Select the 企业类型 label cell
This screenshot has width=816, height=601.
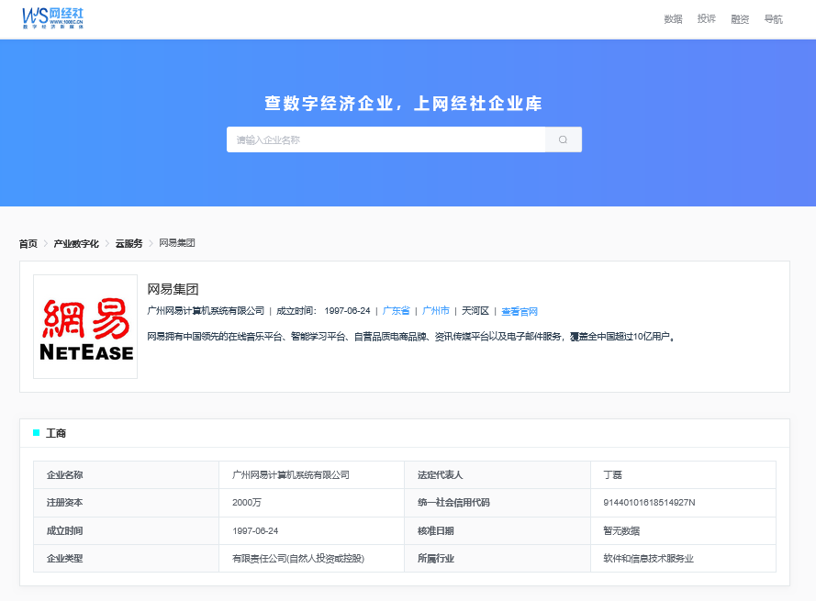click(126, 558)
